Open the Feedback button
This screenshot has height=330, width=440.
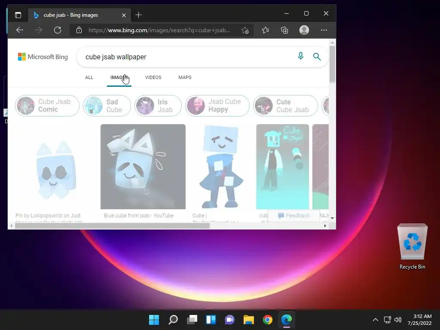coord(294,216)
